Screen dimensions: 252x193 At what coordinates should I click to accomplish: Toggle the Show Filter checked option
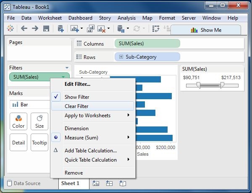pyautogui.click(x=76, y=97)
